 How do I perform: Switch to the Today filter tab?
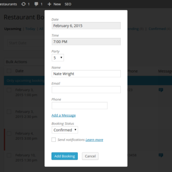[x=30, y=29]
